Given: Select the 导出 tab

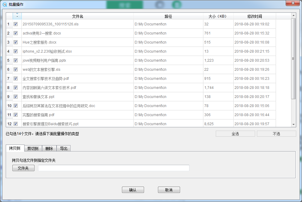Looking at the screenshot, I should pos(64,148).
